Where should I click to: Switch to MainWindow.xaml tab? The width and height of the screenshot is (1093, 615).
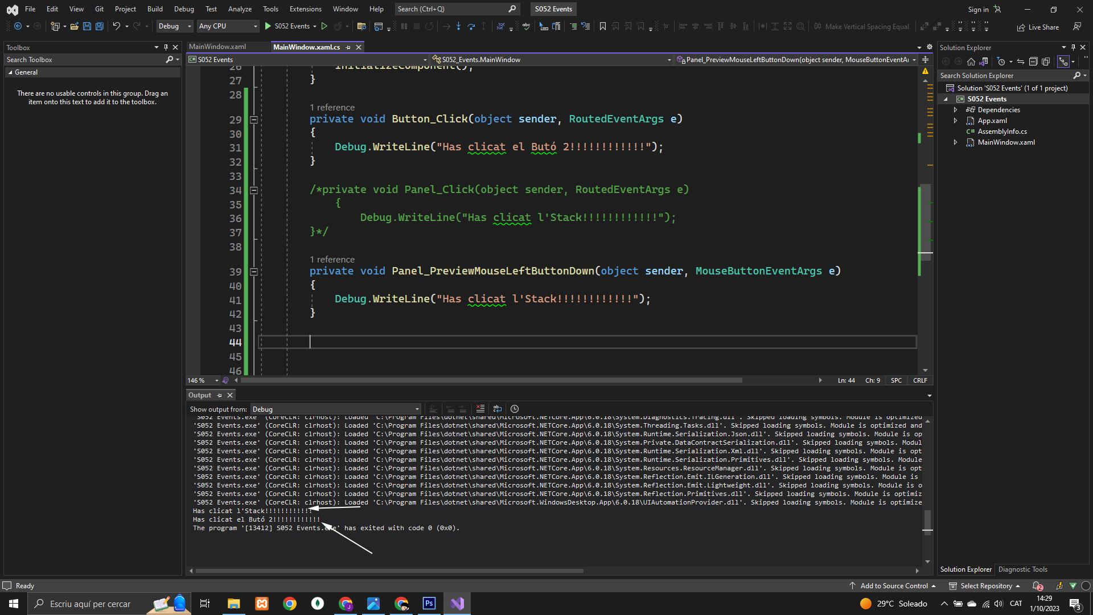(x=217, y=47)
